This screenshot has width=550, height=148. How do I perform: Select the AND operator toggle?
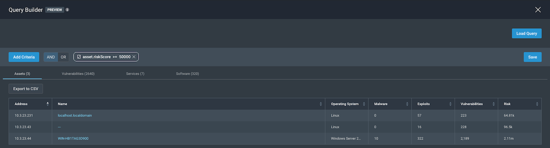point(51,57)
